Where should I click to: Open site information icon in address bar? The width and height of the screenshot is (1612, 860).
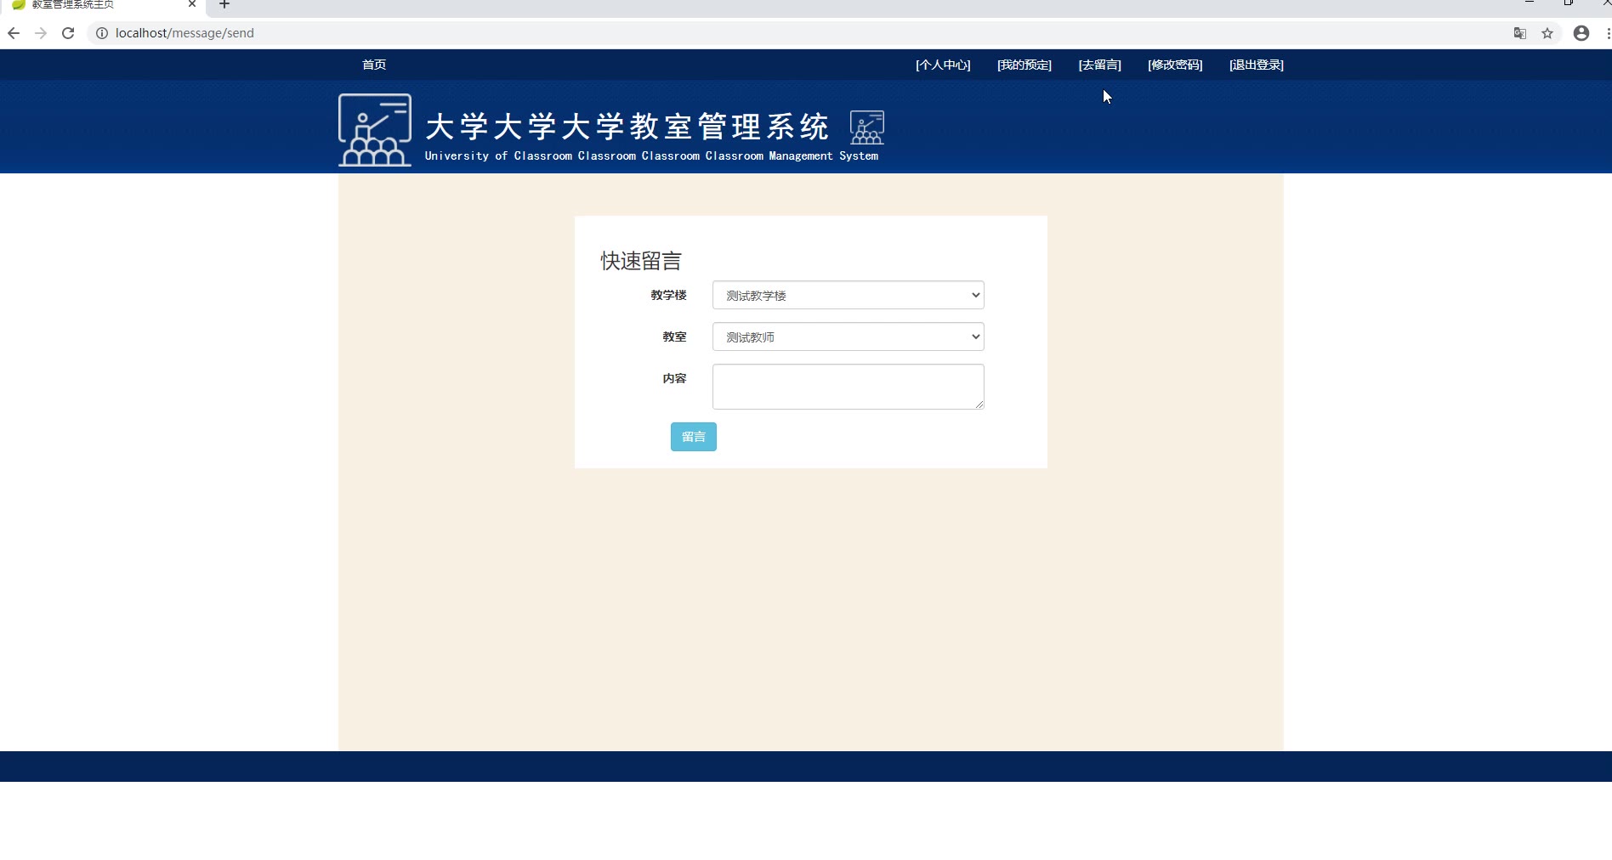coord(101,33)
